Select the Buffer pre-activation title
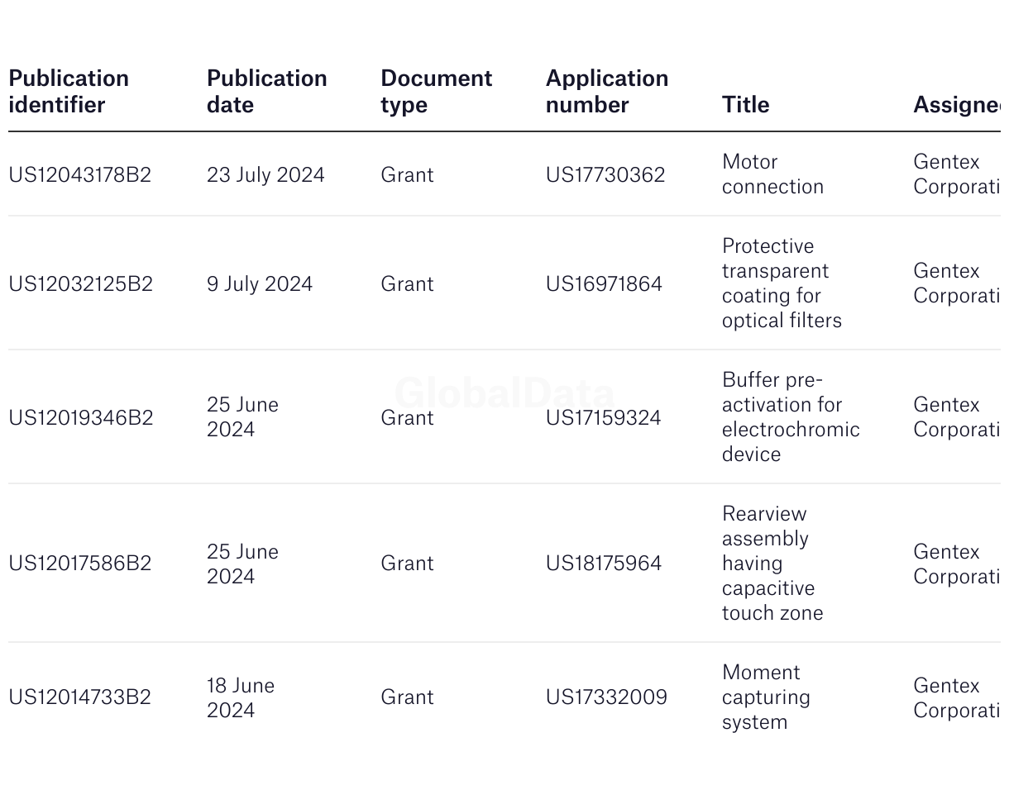1009x785 pixels. click(x=791, y=416)
